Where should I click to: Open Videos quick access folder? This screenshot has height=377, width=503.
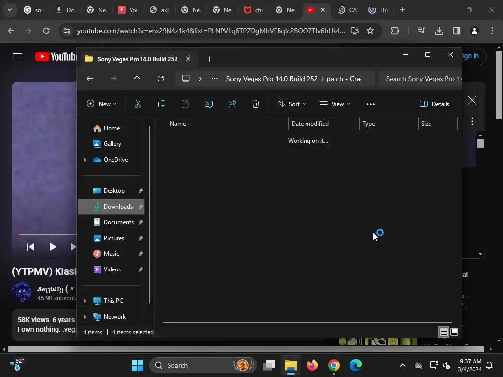point(112,269)
